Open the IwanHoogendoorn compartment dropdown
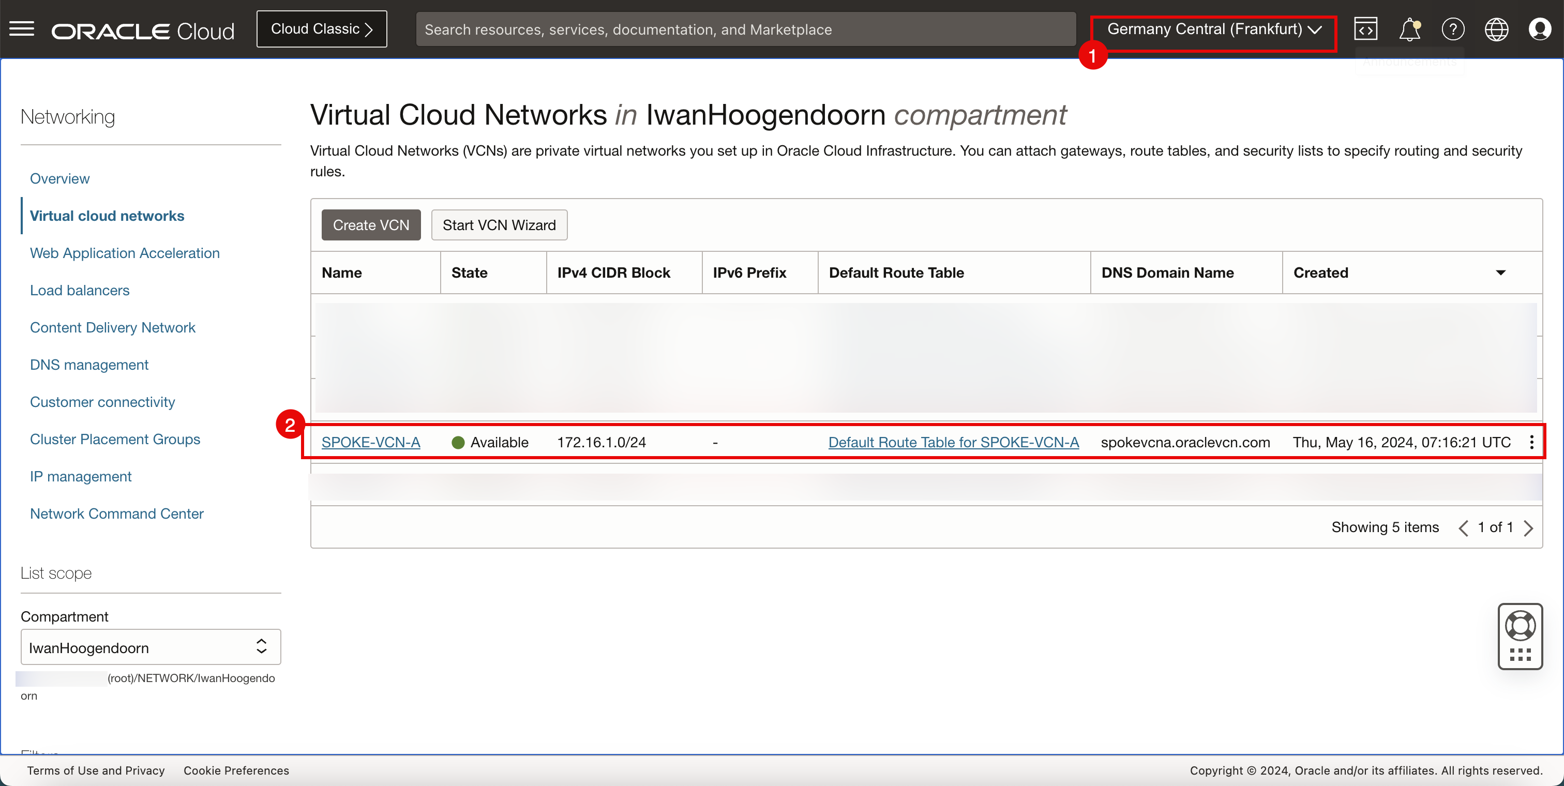This screenshot has height=786, width=1564. (151, 647)
